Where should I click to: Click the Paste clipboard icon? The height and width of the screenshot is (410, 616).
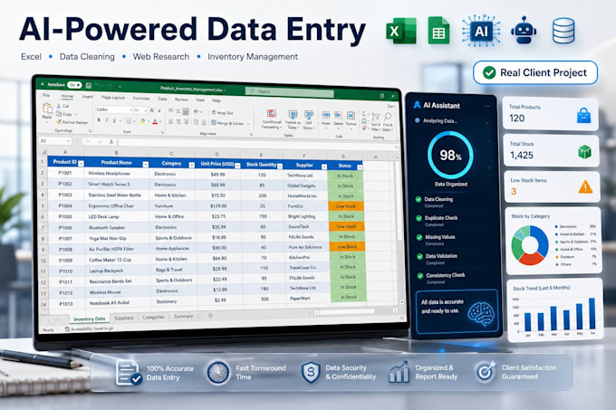tap(47, 110)
